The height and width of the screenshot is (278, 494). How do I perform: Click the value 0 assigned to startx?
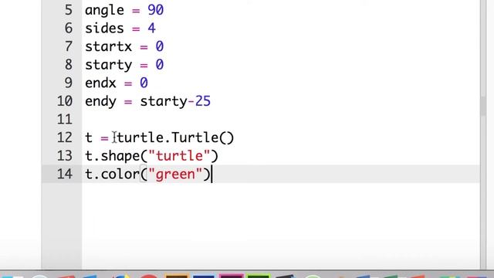point(160,46)
